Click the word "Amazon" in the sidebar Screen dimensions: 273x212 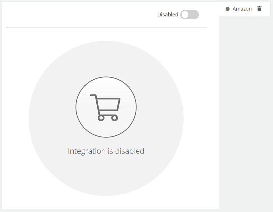click(242, 9)
